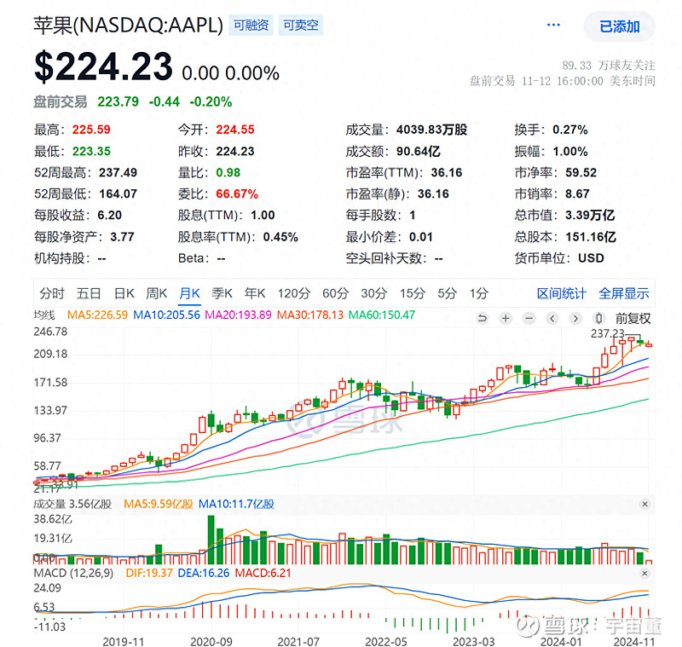
Task: Click the 市盈率(TTM) value 36.16
Action: pos(447,173)
